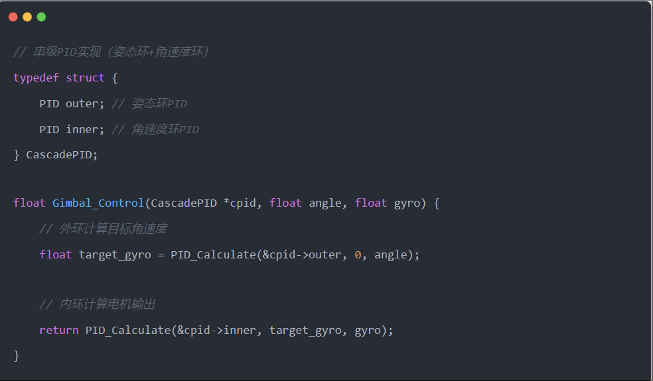Click the top comment about 串级PID实现
Image resolution: width=653 pixels, height=381 pixels.
(111, 52)
